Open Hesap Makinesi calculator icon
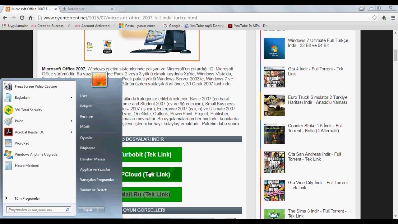 [x=8, y=166]
